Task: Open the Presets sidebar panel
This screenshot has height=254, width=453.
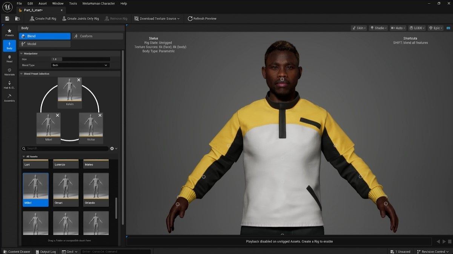Action: (x=9, y=32)
